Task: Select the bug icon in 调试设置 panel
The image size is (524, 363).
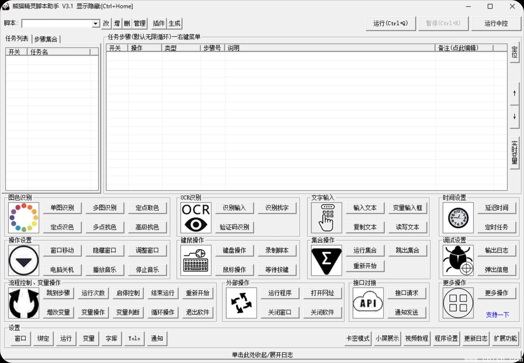Action: pos(458,260)
